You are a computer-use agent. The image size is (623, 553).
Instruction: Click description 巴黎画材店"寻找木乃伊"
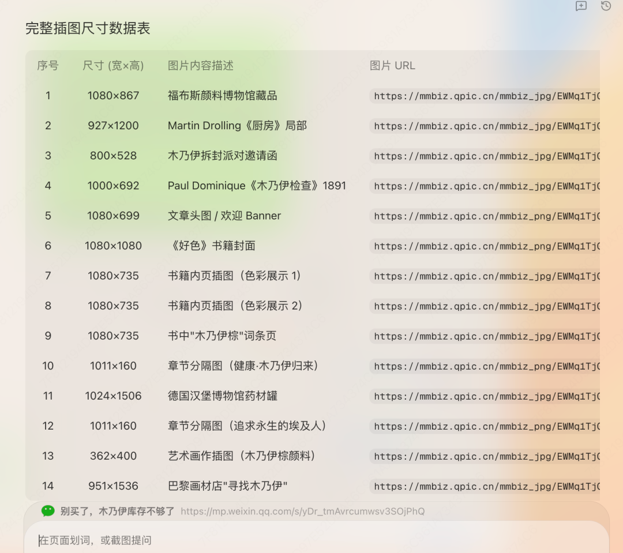pyautogui.click(x=228, y=486)
